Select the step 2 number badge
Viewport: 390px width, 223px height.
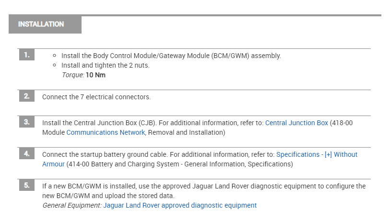(27, 96)
